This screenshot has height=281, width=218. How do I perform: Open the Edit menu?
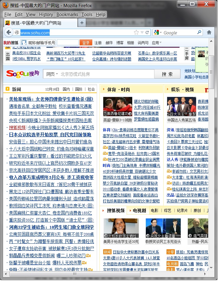[x=19, y=14]
